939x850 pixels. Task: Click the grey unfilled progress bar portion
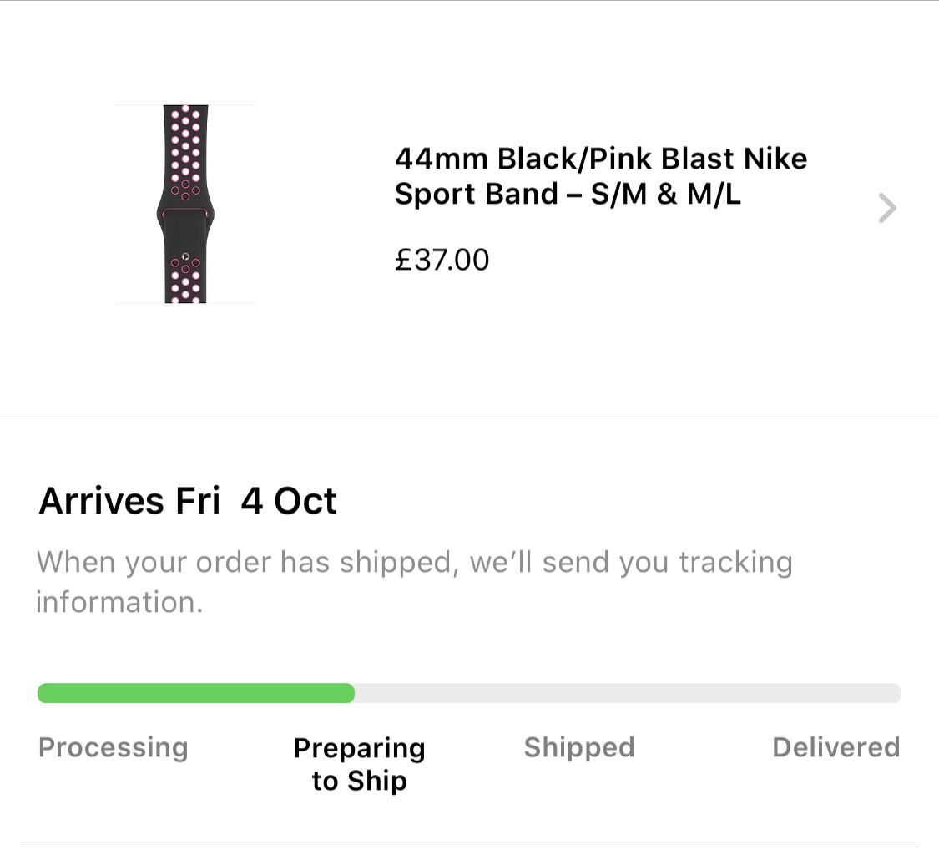pos(626,693)
